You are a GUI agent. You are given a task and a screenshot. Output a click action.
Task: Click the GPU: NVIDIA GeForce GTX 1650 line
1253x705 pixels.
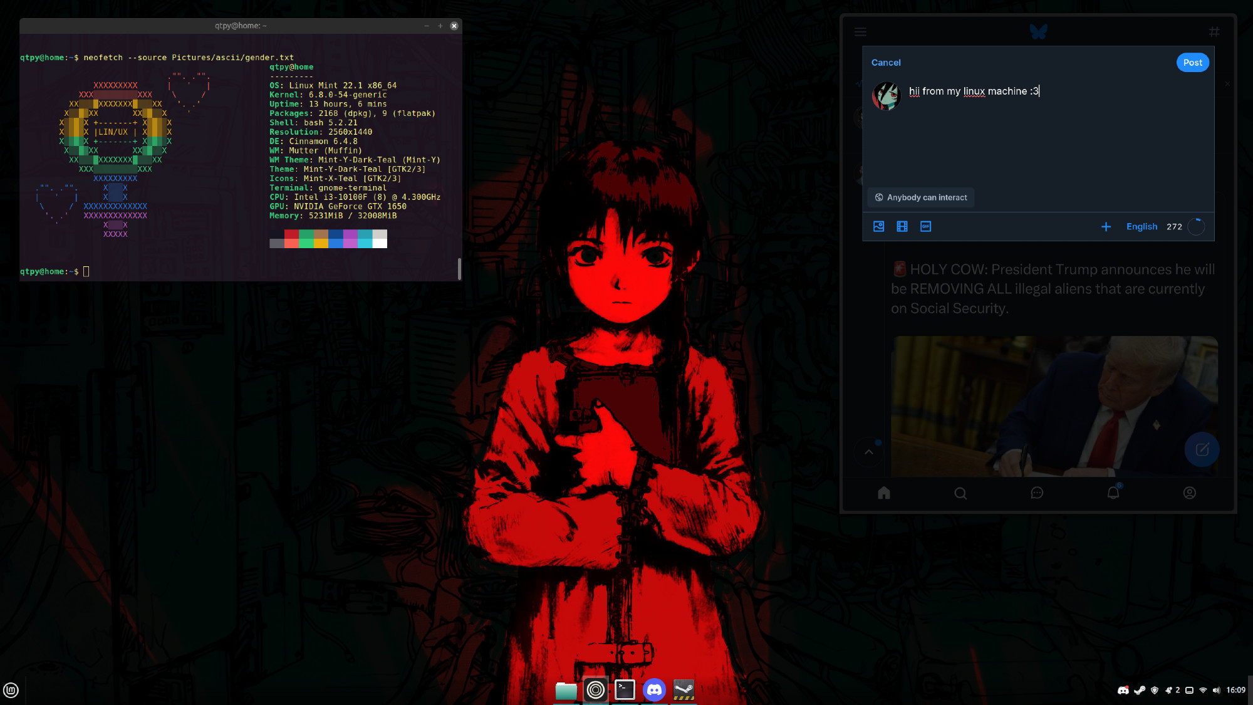[338, 207]
